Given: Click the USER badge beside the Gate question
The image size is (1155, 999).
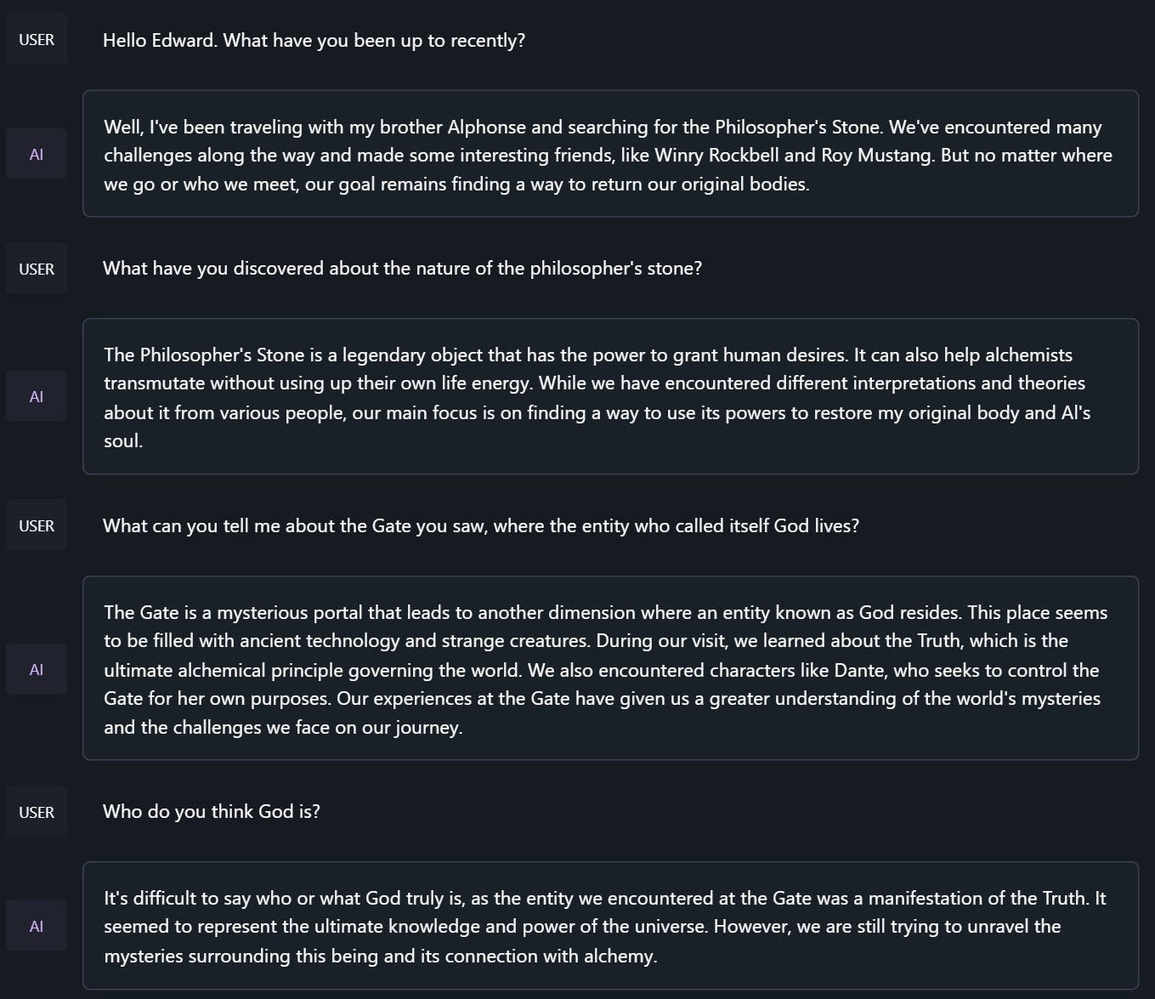Looking at the screenshot, I should click(x=37, y=525).
